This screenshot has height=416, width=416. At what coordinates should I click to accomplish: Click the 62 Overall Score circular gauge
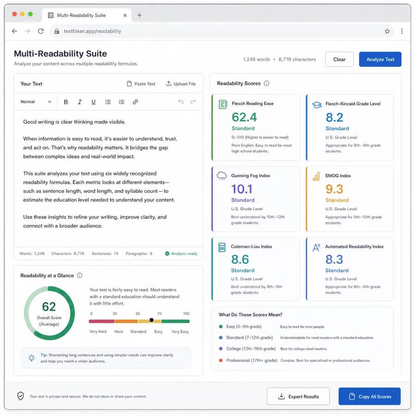49,313
